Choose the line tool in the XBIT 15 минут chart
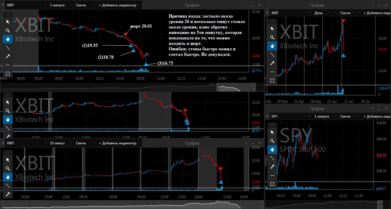 pos(8,186)
